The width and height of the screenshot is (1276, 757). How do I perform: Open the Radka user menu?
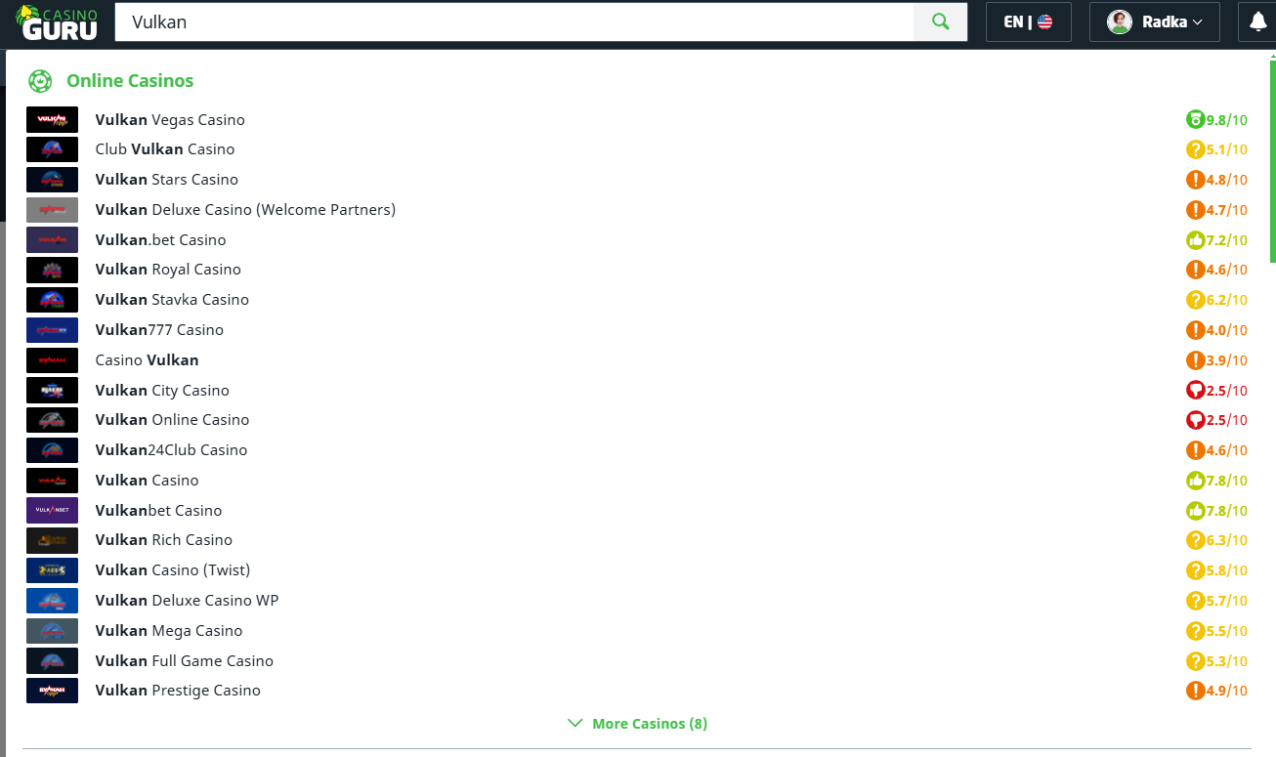point(1154,21)
